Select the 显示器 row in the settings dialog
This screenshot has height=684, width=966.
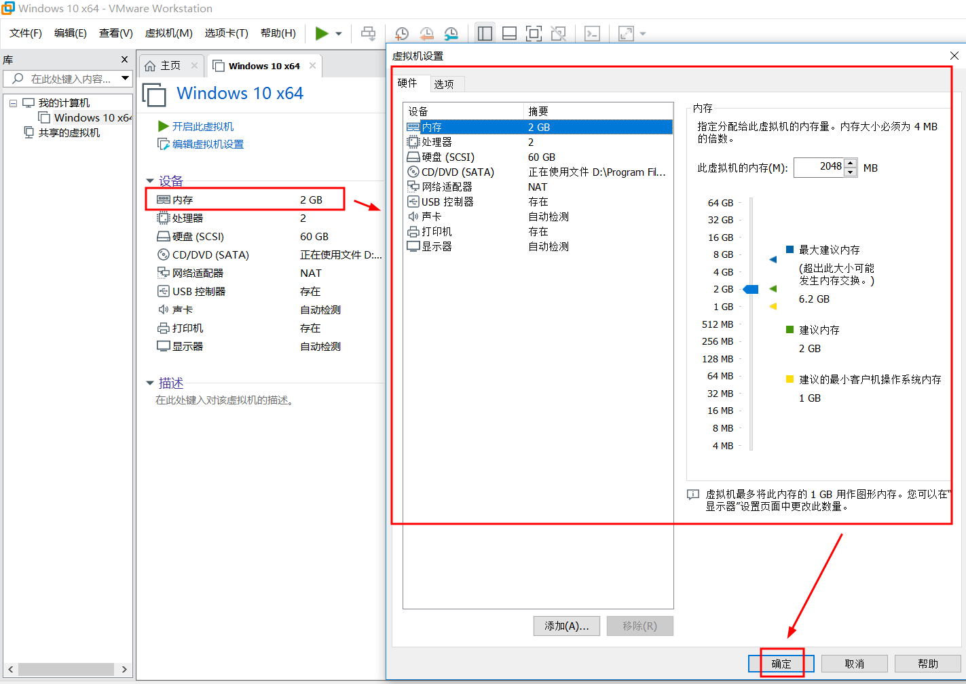(538, 246)
